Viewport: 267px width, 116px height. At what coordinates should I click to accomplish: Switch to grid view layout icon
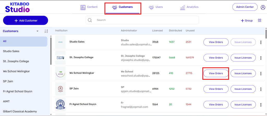pyautogui.click(x=259, y=20)
